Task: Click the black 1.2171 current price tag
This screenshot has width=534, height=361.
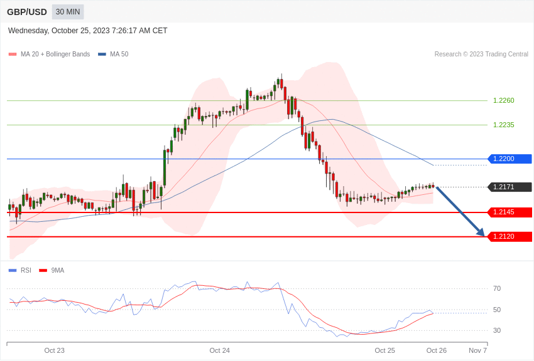Action: pos(510,187)
